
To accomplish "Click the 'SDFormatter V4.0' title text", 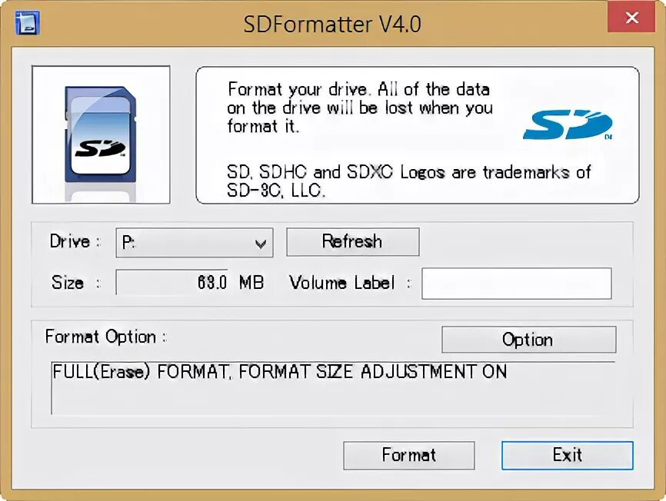I will [x=332, y=24].
